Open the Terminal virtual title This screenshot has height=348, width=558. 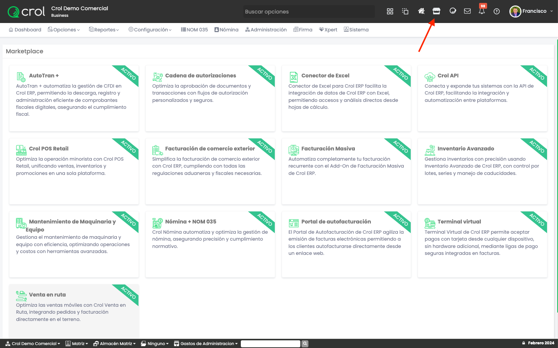click(459, 222)
